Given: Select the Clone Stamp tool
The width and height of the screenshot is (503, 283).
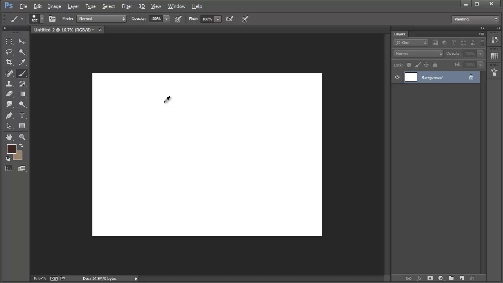Looking at the screenshot, I should (x=9, y=84).
